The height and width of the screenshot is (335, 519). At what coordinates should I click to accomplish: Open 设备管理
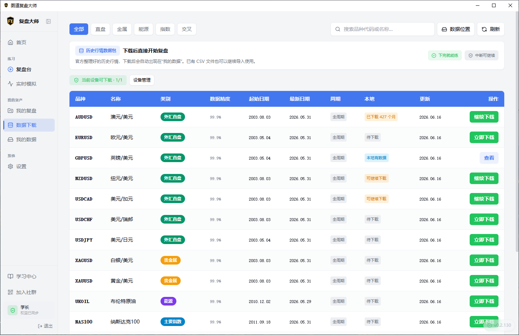[x=142, y=80]
